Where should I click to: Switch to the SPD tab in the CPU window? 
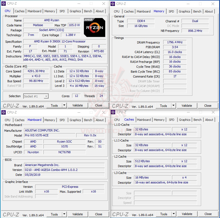point(62,11)
